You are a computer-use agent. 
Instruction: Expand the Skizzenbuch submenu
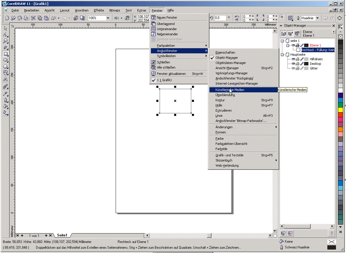243,160
